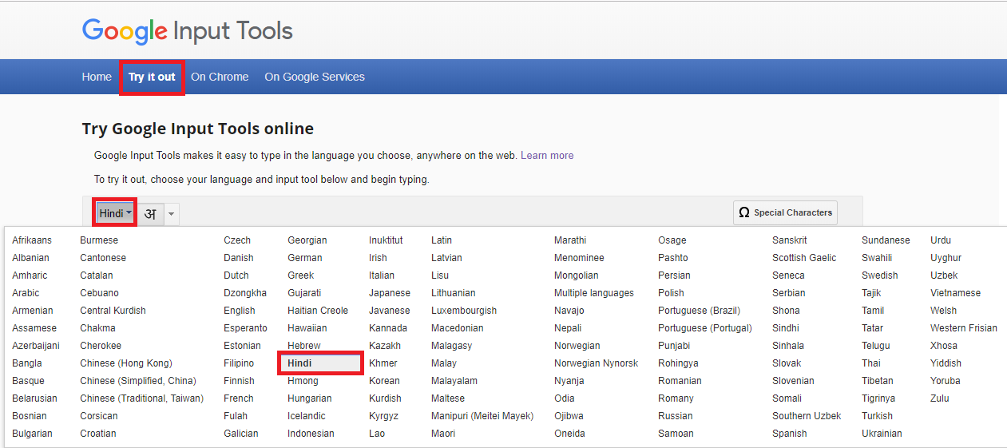The width and height of the screenshot is (1007, 448).
Task: Pick Chinese (Traditional, Taiwan)
Action: (142, 398)
